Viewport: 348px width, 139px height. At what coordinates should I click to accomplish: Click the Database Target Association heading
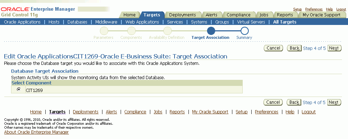click(x=45, y=71)
